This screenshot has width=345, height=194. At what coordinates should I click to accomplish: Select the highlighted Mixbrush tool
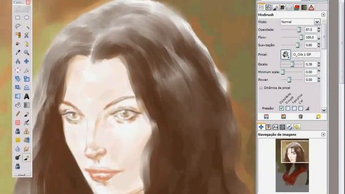[26, 157]
